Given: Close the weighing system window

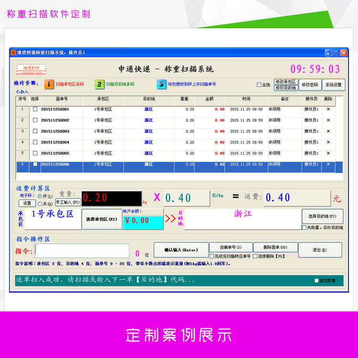Looking at the screenshot, I should pos(344,53).
